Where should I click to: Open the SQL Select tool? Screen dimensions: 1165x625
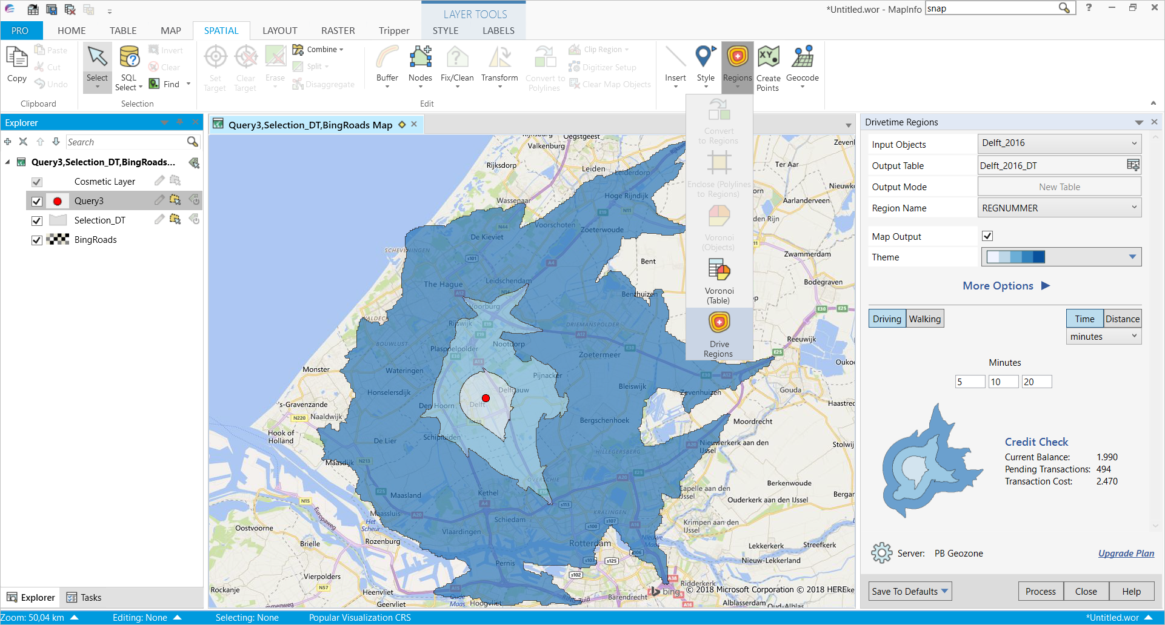pos(129,67)
